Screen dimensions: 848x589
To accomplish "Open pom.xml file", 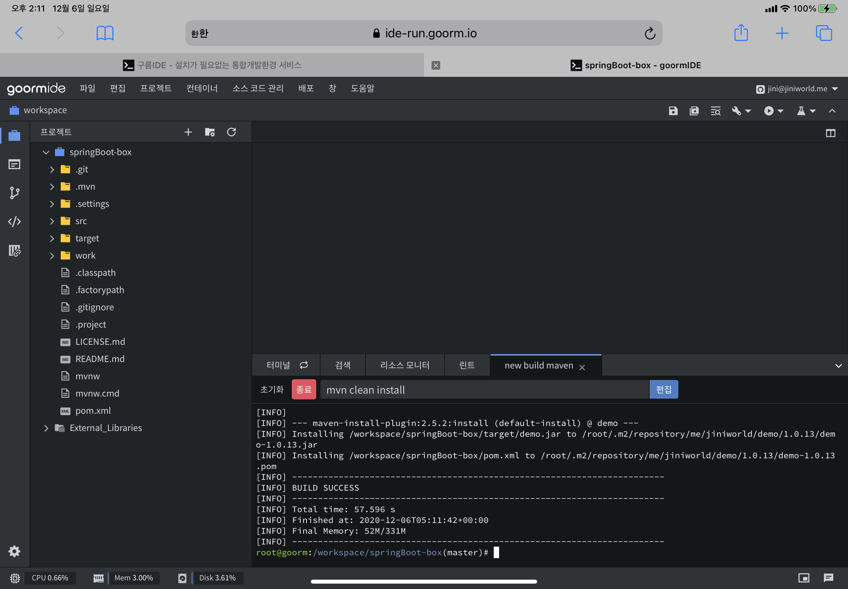I will (x=93, y=411).
